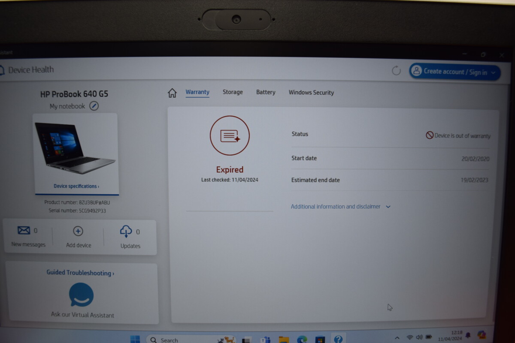Go to the Home icon tab
The height and width of the screenshot is (343, 515).
tap(172, 93)
